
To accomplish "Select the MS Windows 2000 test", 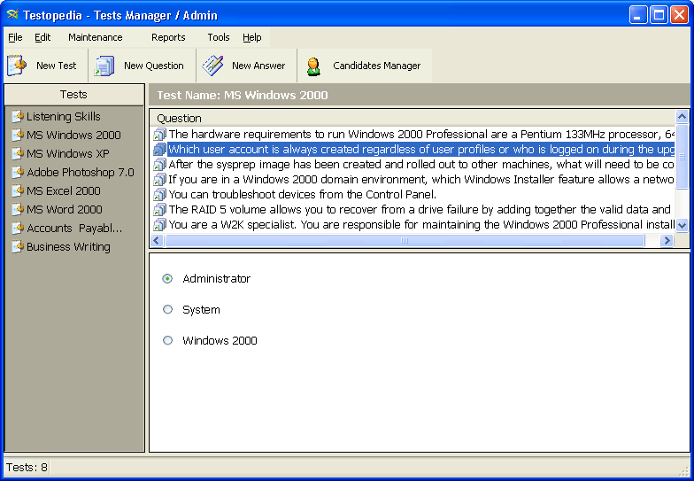I will [73, 135].
